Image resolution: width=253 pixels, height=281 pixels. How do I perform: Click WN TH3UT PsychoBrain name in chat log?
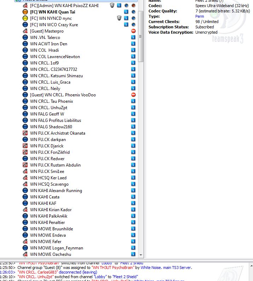click(113, 268)
